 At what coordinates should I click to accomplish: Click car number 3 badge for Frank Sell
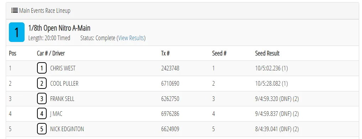coord(42,99)
